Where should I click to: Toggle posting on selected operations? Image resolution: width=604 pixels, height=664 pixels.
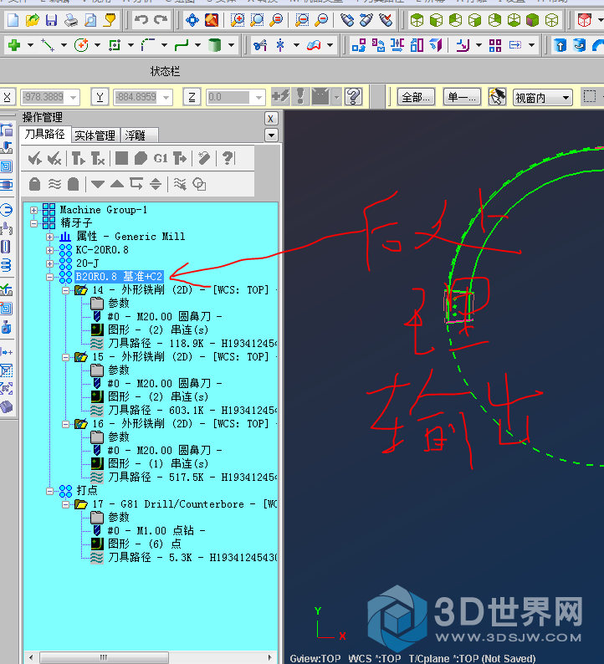tap(74, 184)
